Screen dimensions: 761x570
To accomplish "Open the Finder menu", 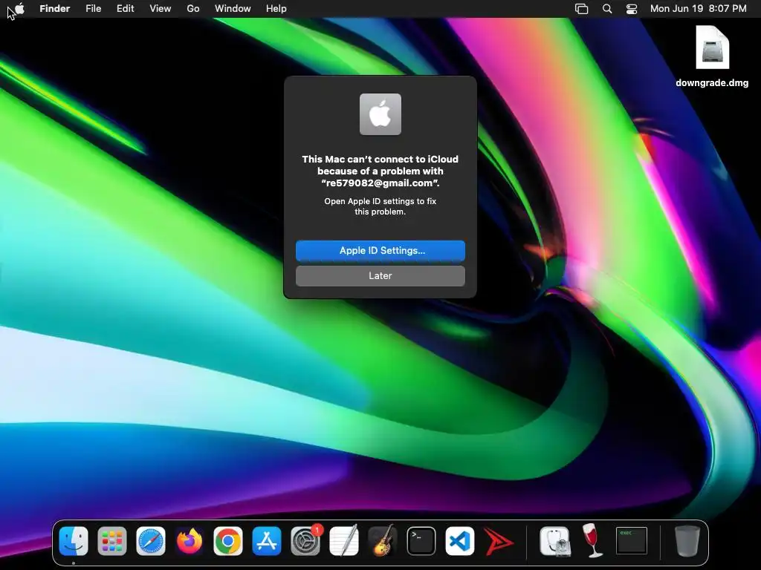I will click(x=55, y=9).
